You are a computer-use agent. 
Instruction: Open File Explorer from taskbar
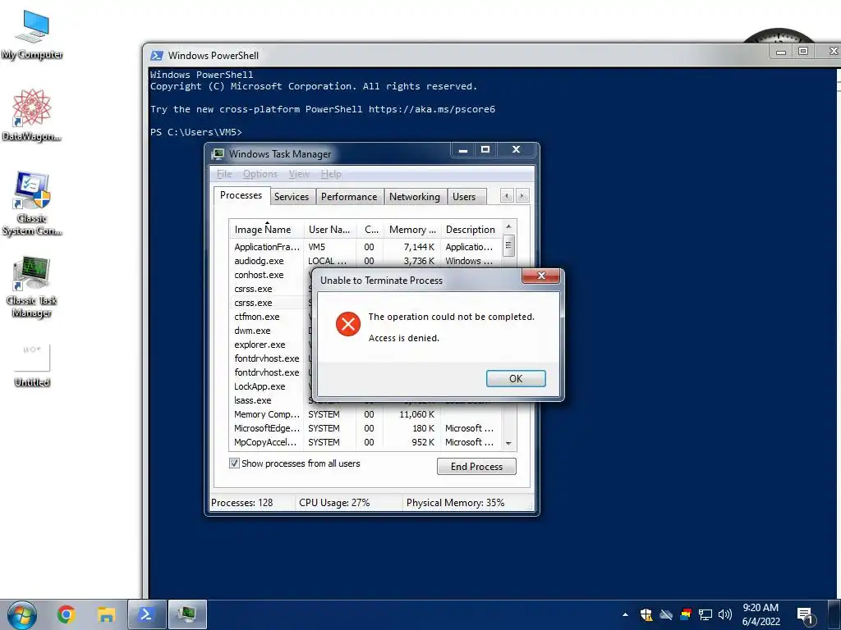[106, 614]
